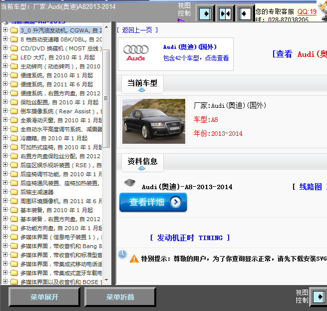This screenshot has height=311, width=327.
Task: Expand the CD/DVD 换碟机 node
Action: tap(5, 48)
